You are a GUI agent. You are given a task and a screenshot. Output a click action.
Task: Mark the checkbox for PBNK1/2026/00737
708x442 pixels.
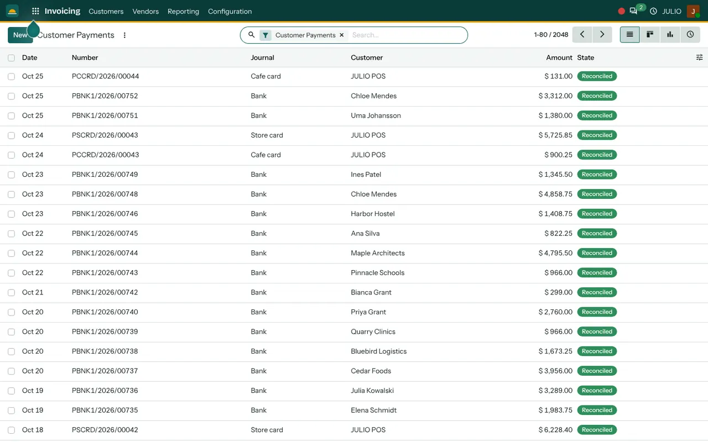11,371
